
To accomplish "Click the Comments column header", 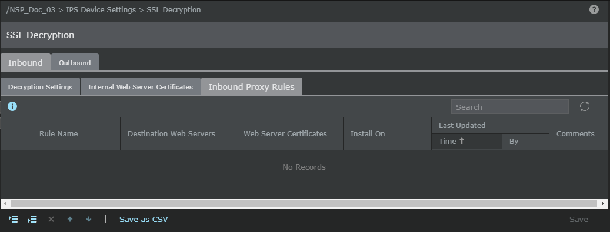I will pyautogui.click(x=578, y=134).
